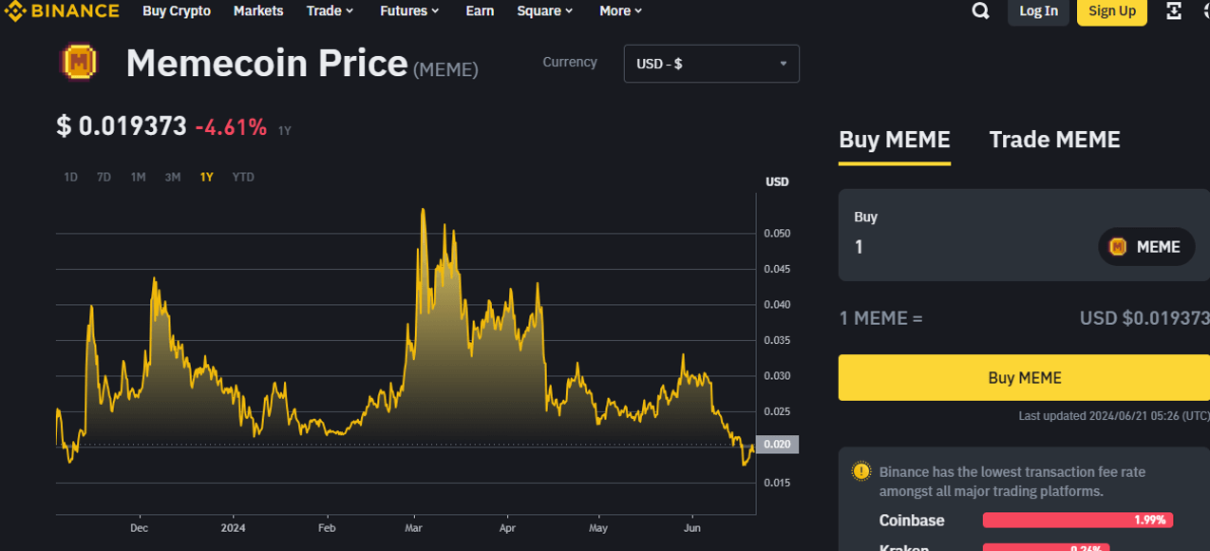Viewport: 1210px width, 551px height.
Task: Click the Coinbase 1.99% fee bar
Action: point(1077,520)
